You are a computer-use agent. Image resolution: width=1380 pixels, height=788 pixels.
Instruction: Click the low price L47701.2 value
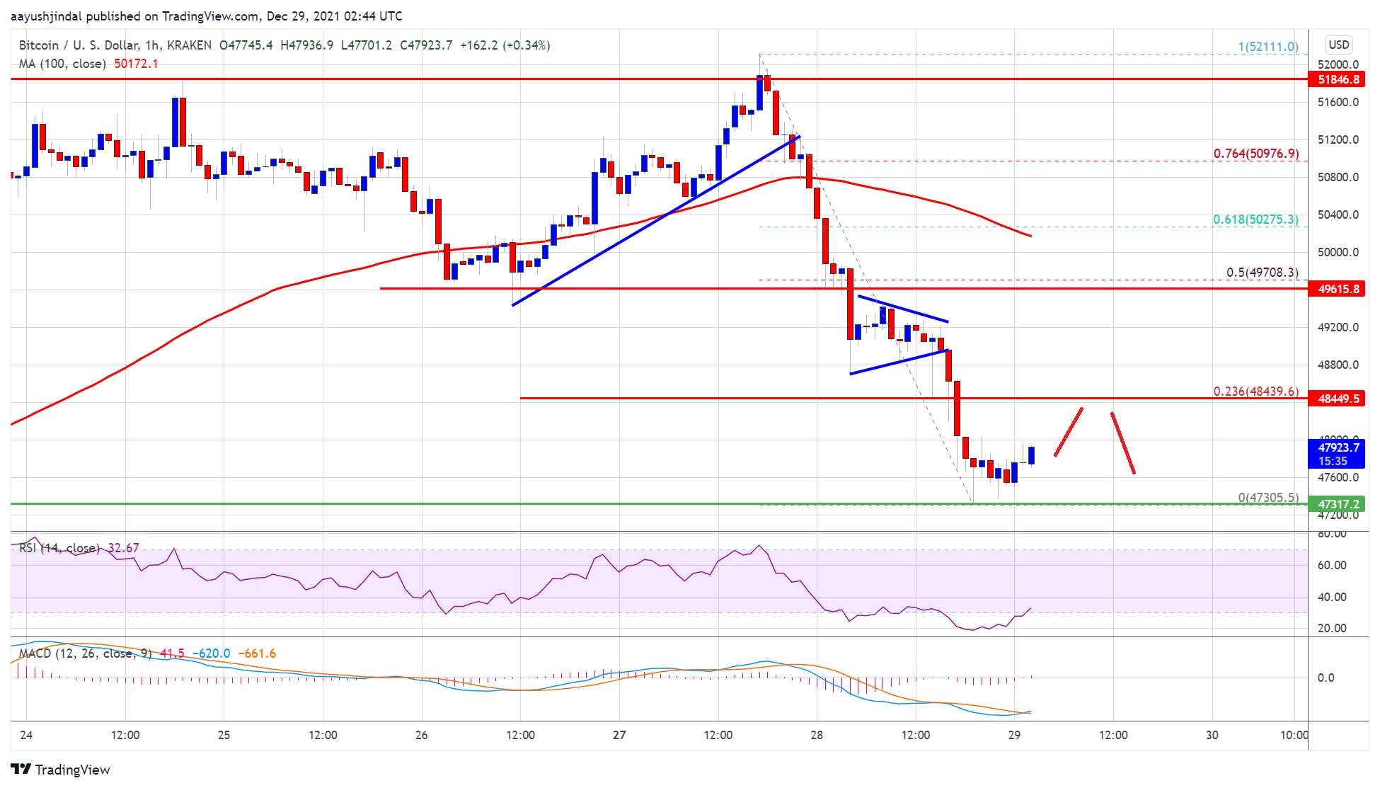point(367,45)
